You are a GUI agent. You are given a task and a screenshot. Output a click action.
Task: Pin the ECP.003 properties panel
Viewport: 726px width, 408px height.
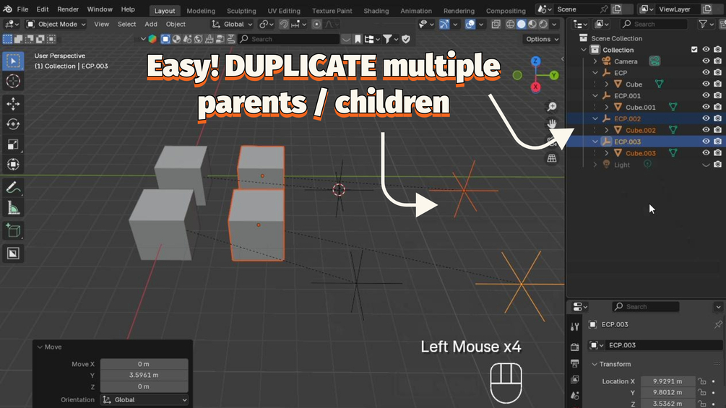click(x=718, y=324)
